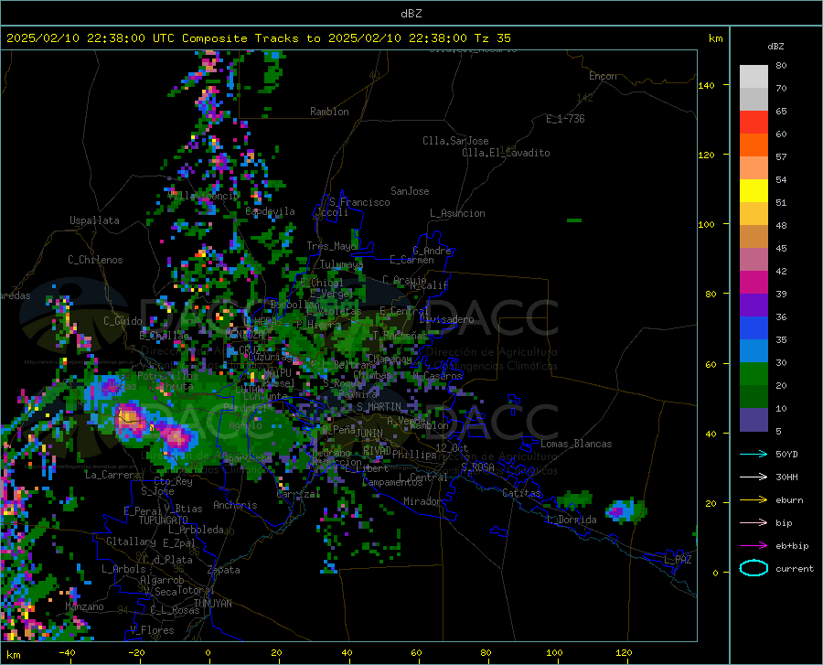Click the L_Asuncion place label
This screenshot has height=665, width=823.
point(457,213)
